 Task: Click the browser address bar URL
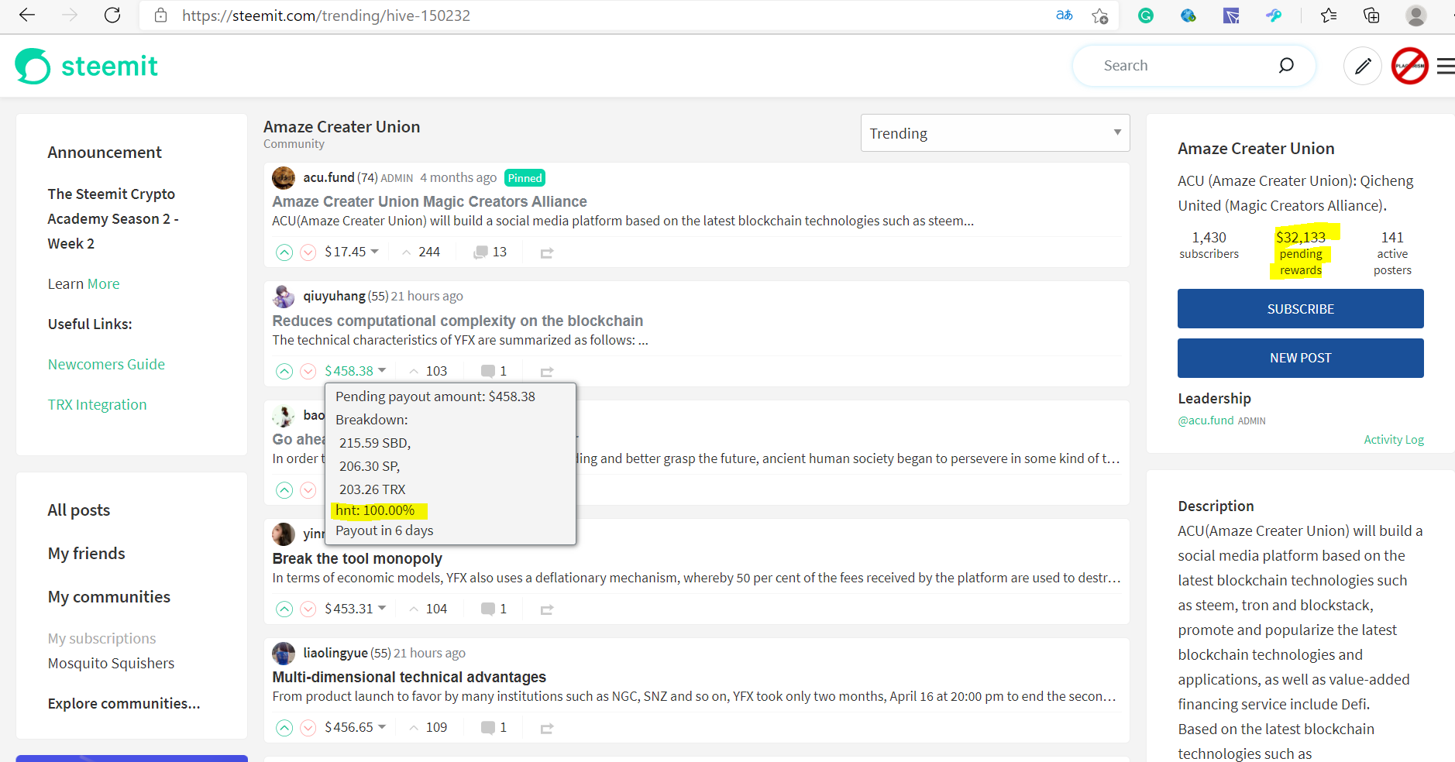pyautogui.click(x=326, y=15)
